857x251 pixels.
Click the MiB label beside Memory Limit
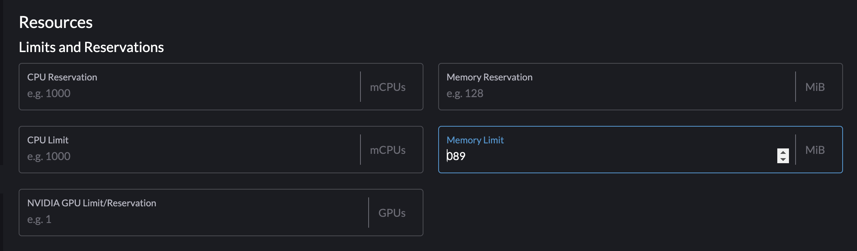[x=815, y=150]
